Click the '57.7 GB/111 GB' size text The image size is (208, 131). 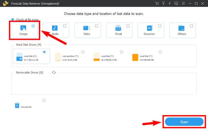(x=31, y=60)
